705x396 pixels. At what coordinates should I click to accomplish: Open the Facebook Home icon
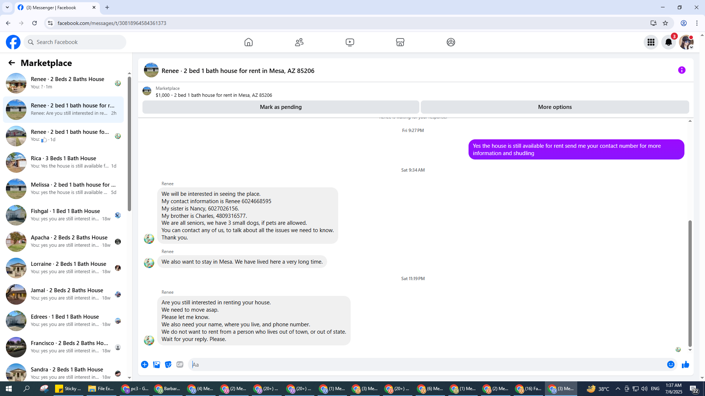(x=249, y=42)
